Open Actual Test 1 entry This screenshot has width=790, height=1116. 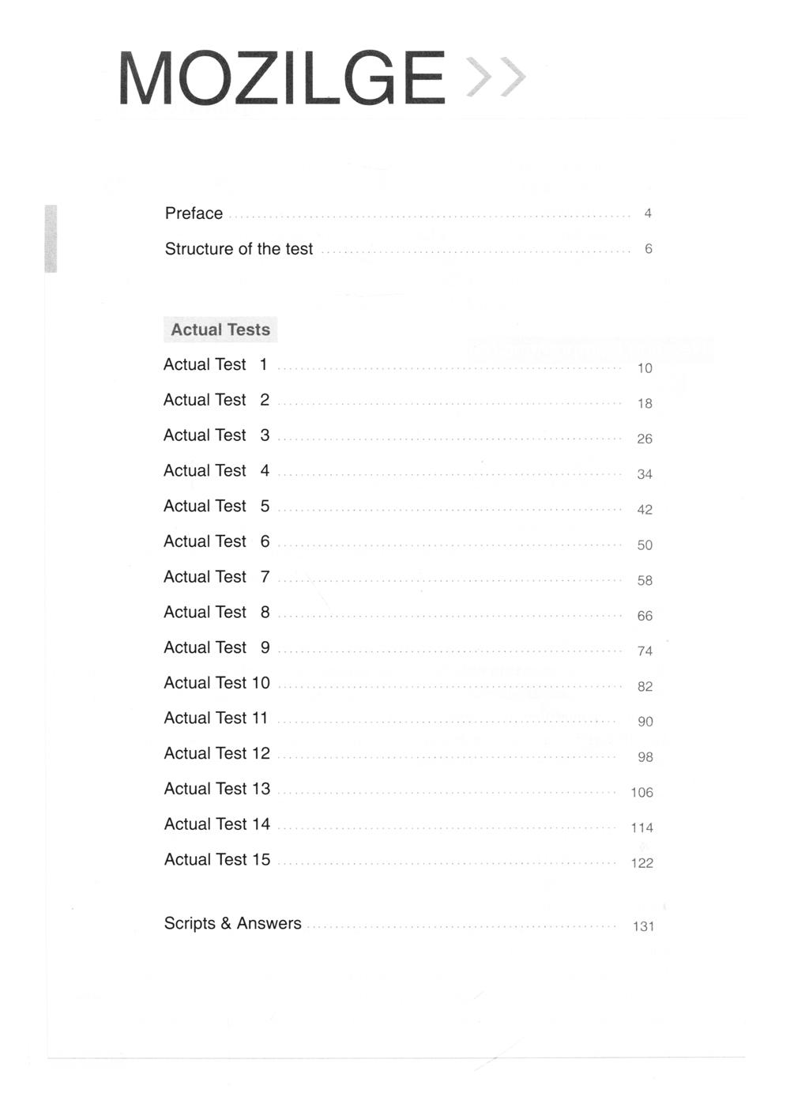coord(216,364)
